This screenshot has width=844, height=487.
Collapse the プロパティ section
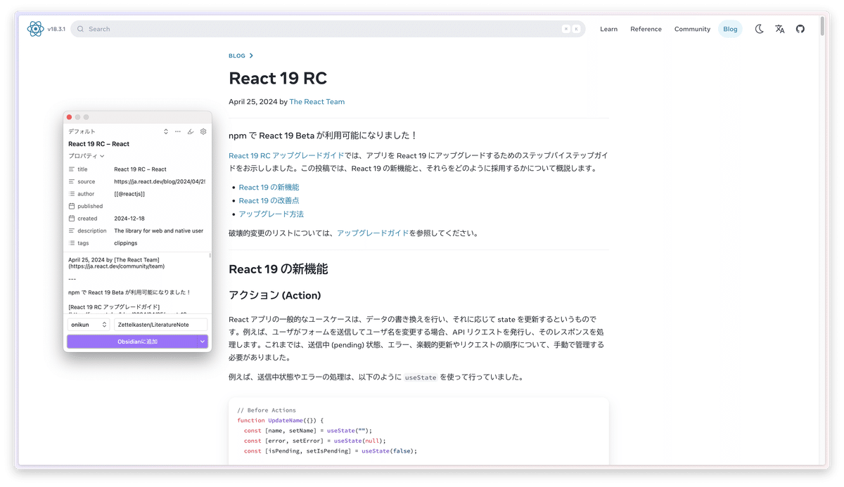86,156
